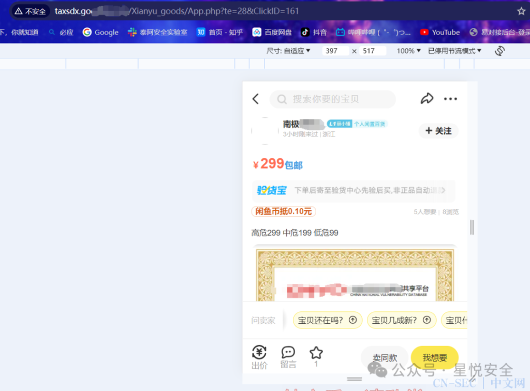This screenshot has height=391, width=530.
Task: Click the 8浏览 view count text
Action: [x=451, y=212]
